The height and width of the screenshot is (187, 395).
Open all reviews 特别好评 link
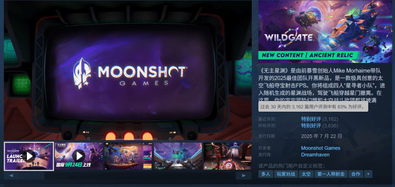pyautogui.click(x=311, y=126)
